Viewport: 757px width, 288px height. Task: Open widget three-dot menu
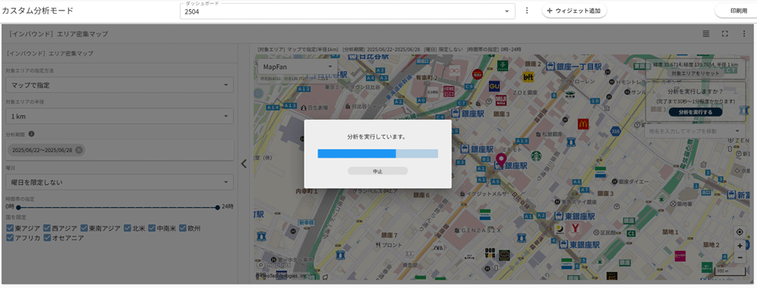744,33
